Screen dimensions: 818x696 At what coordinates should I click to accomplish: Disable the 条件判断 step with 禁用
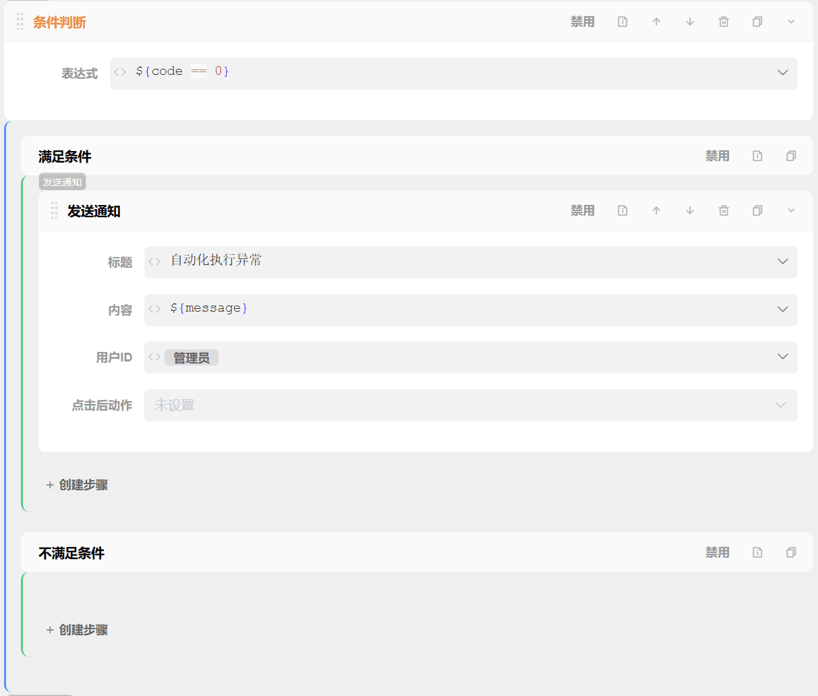[583, 22]
